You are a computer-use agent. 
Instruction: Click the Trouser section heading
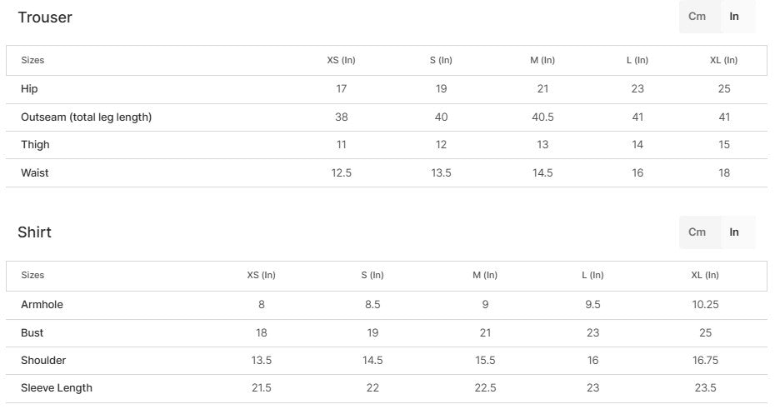(x=45, y=17)
